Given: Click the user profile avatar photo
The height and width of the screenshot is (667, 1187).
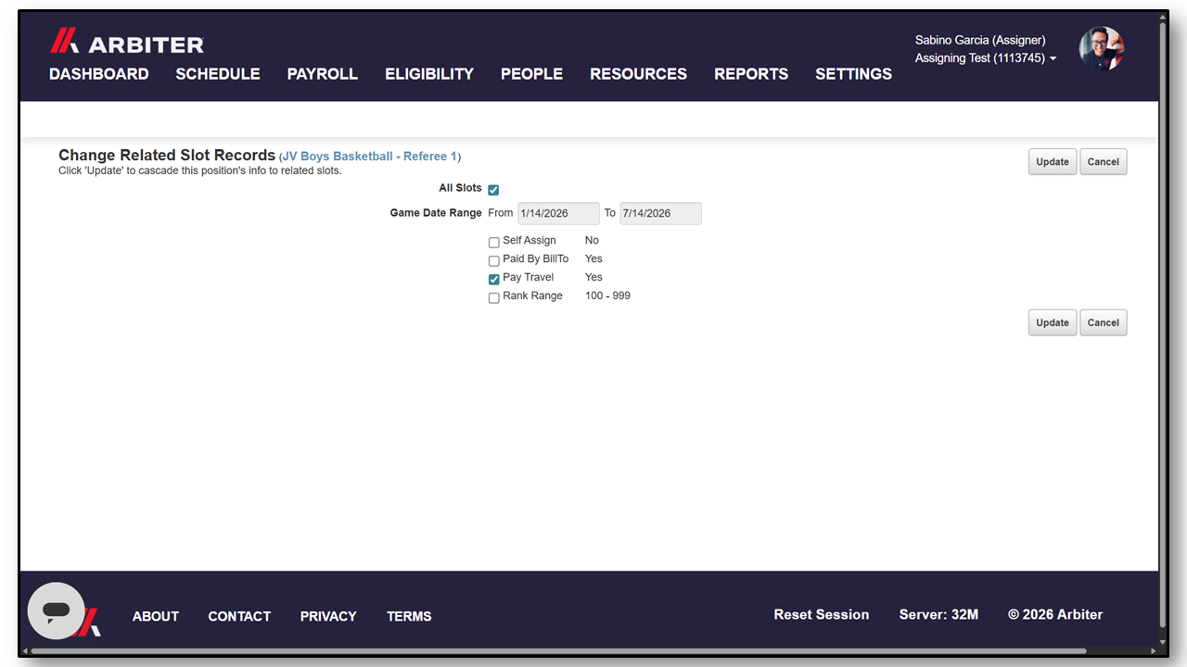Looking at the screenshot, I should point(1102,49).
